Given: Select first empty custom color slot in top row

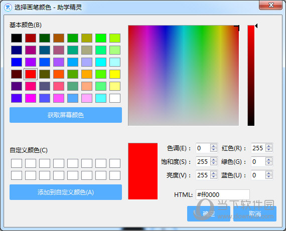Looking at the screenshot, I should 17,163.
